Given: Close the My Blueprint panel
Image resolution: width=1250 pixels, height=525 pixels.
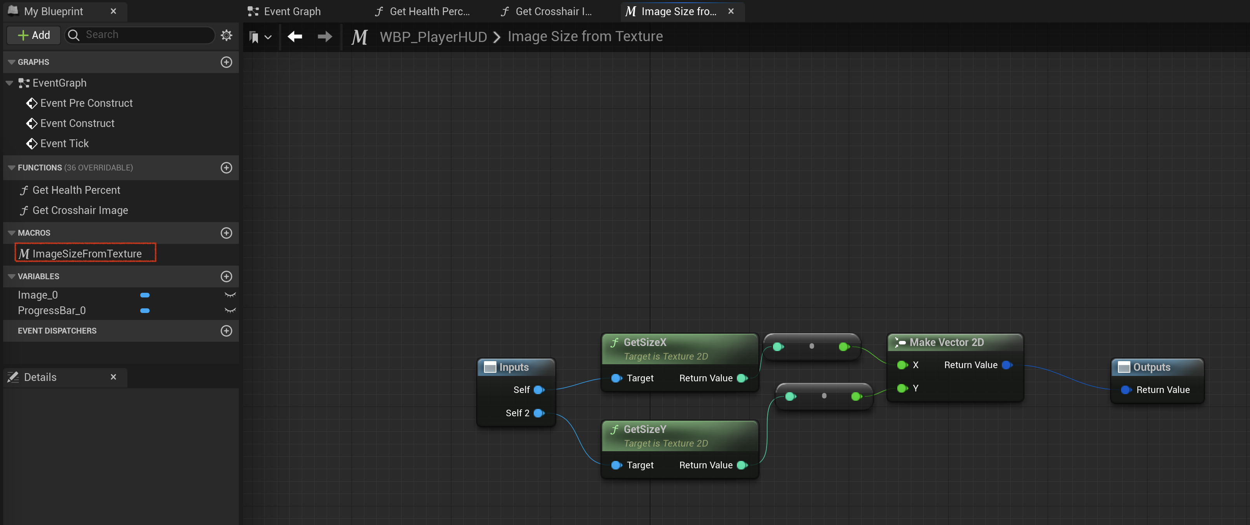Looking at the screenshot, I should (x=113, y=11).
